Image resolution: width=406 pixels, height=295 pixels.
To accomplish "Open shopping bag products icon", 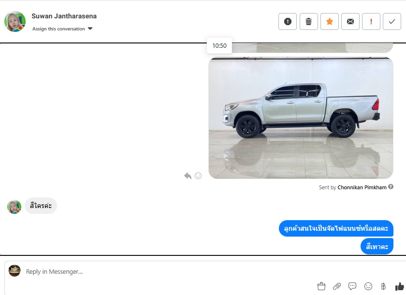I will coord(321,286).
